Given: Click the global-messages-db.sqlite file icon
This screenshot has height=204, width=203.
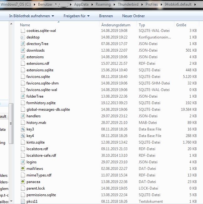Looking at the screenshot, I should (x=23, y=110).
